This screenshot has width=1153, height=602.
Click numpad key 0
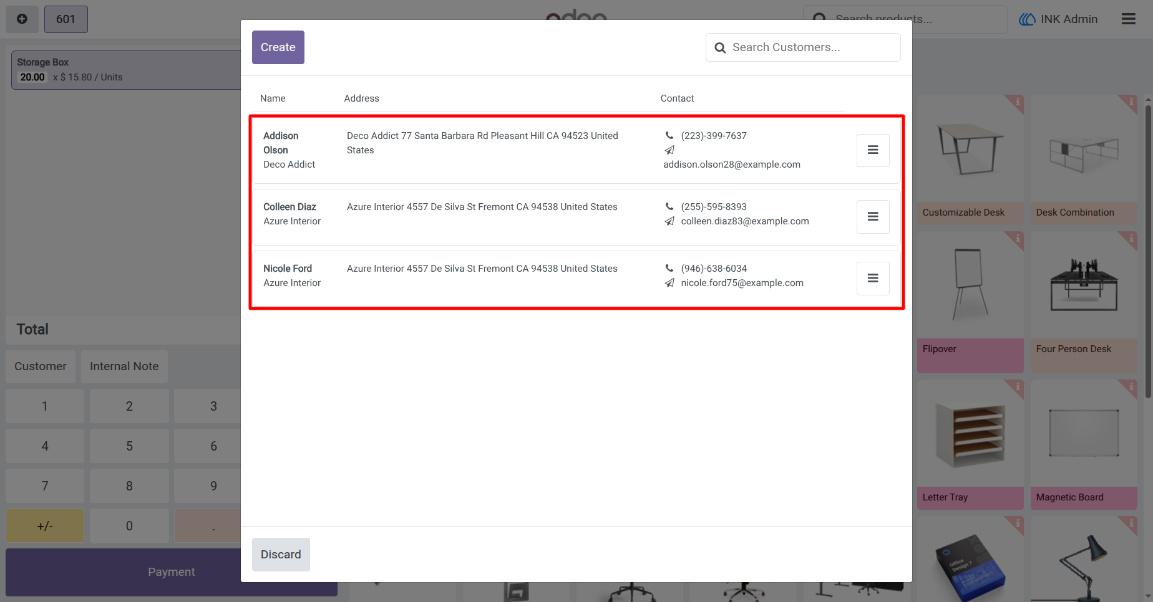pos(129,526)
